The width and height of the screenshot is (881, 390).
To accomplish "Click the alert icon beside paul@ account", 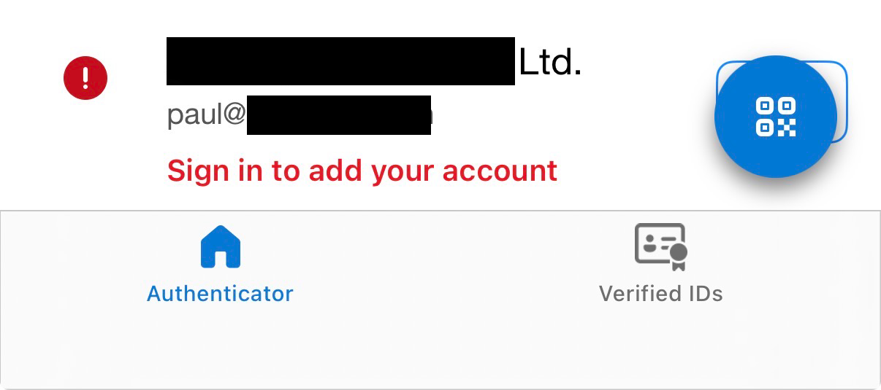I will pos(85,77).
